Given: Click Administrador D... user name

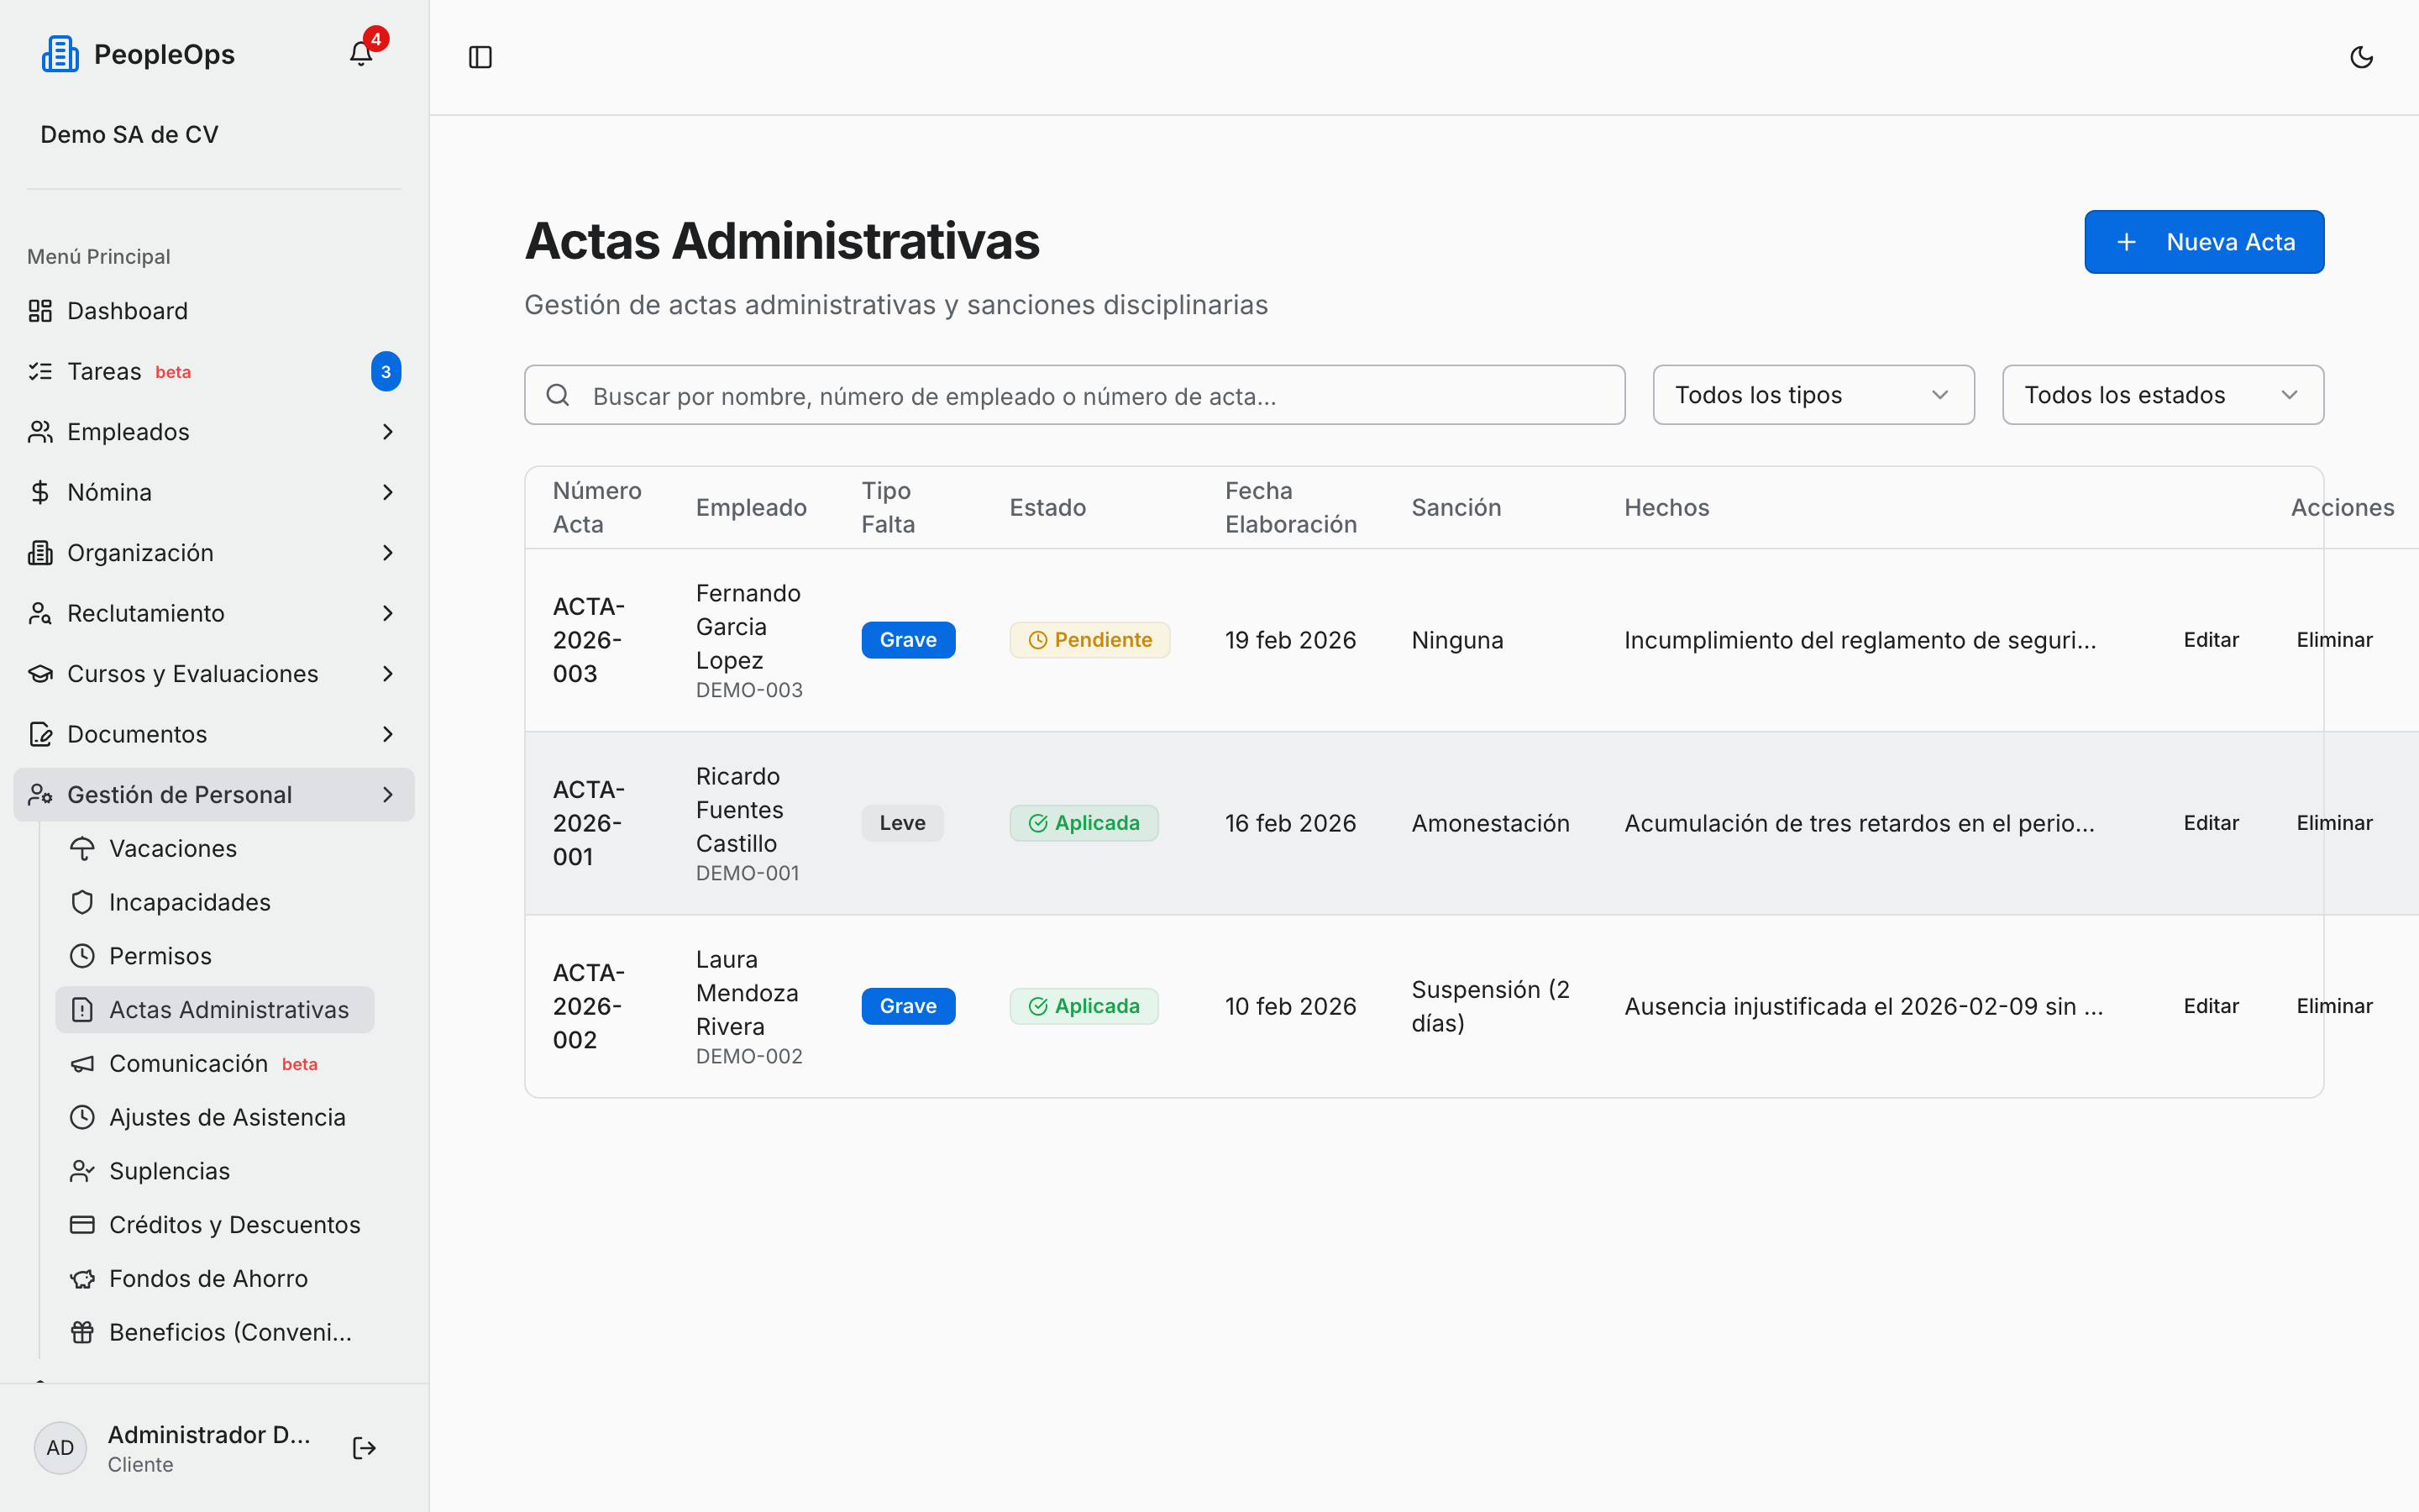Looking at the screenshot, I should [x=209, y=1434].
